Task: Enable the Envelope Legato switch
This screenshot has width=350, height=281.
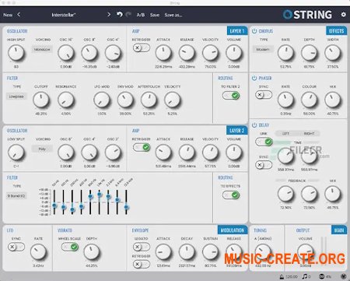Action: (x=142, y=247)
